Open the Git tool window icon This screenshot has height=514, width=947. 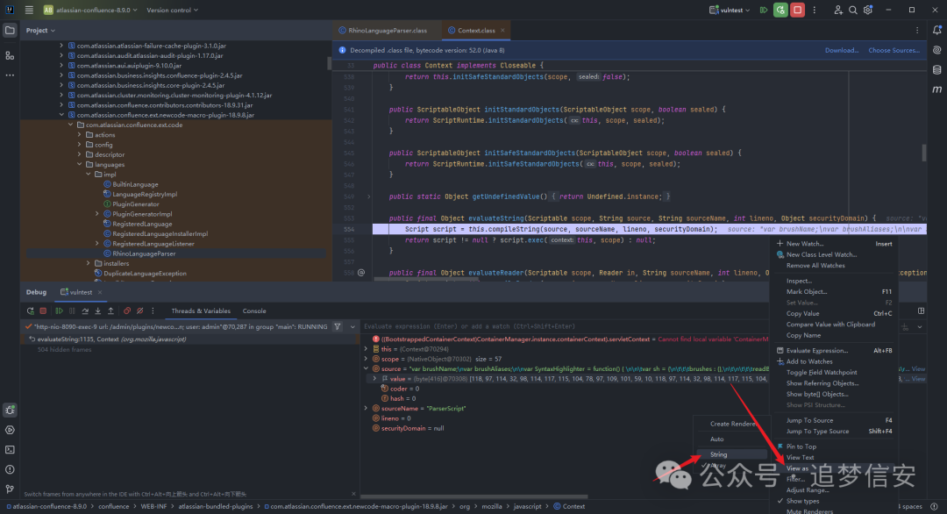(10, 489)
